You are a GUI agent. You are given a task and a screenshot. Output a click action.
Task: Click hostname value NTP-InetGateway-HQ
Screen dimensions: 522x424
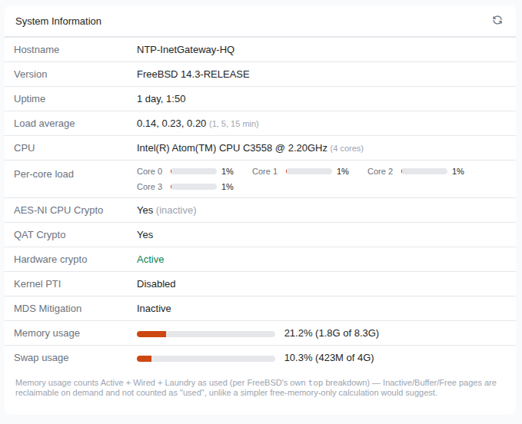[x=185, y=50]
